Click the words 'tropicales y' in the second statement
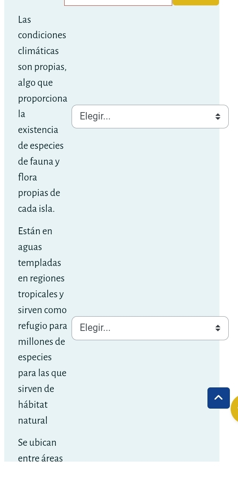Image resolution: width=238 pixels, height=479 pixels. point(41,294)
